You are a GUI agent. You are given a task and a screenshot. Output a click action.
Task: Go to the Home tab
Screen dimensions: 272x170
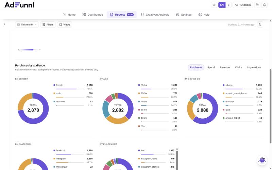(69, 15)
